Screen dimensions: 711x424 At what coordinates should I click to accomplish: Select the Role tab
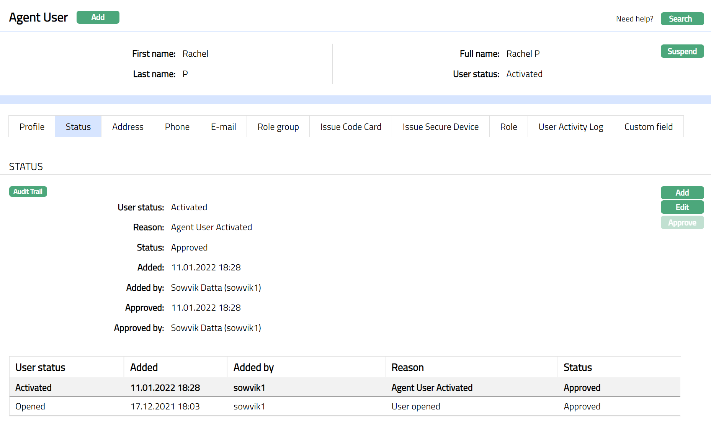pos(508,127)
